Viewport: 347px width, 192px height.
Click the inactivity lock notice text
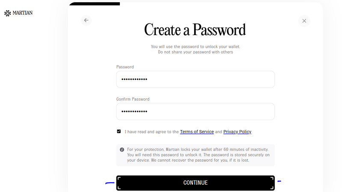198,155
